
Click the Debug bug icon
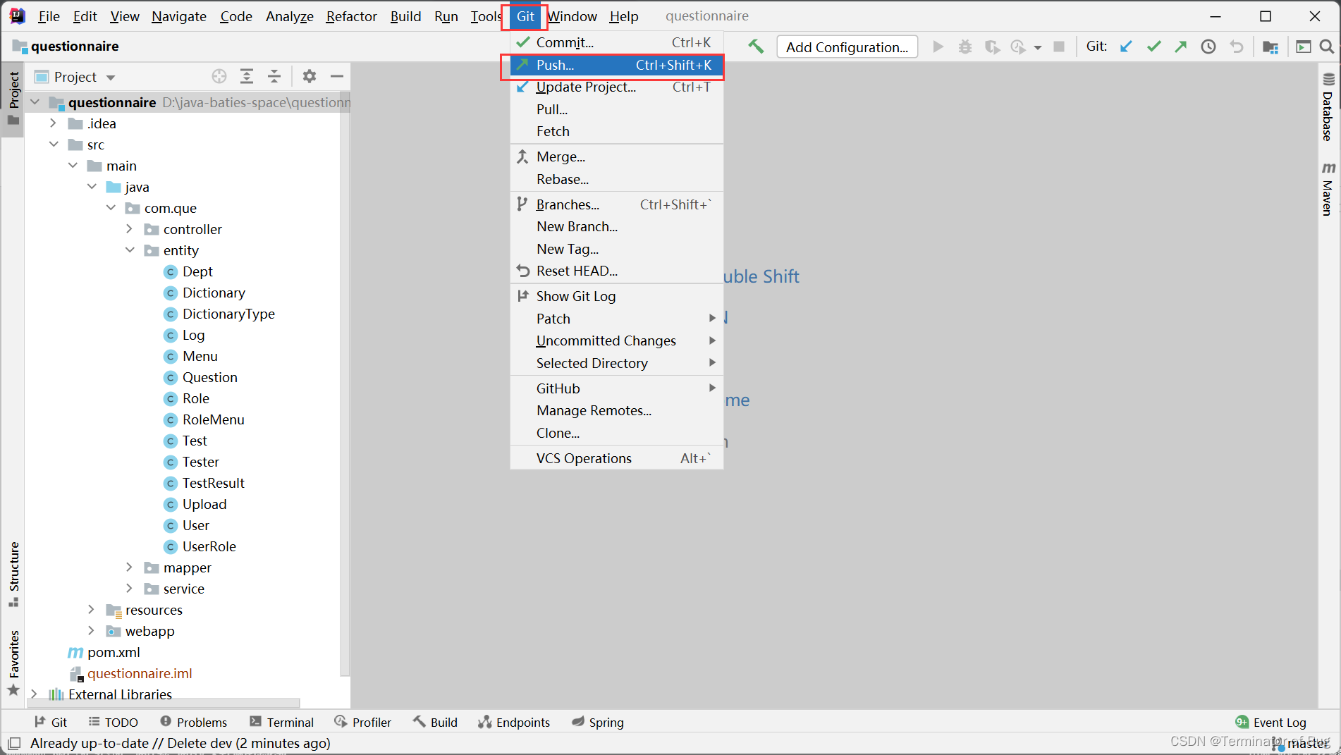[x=965, y=47]
